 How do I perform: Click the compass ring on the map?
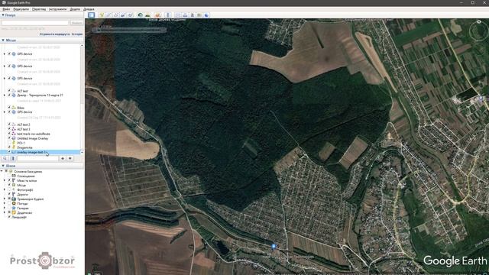[x=479, y=31]
